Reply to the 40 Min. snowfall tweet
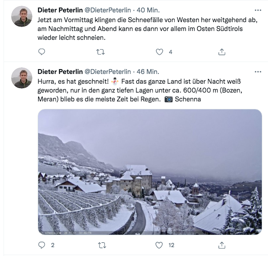Image resolution: width=268 pixels, height=256 pixels. click(42, 52)
